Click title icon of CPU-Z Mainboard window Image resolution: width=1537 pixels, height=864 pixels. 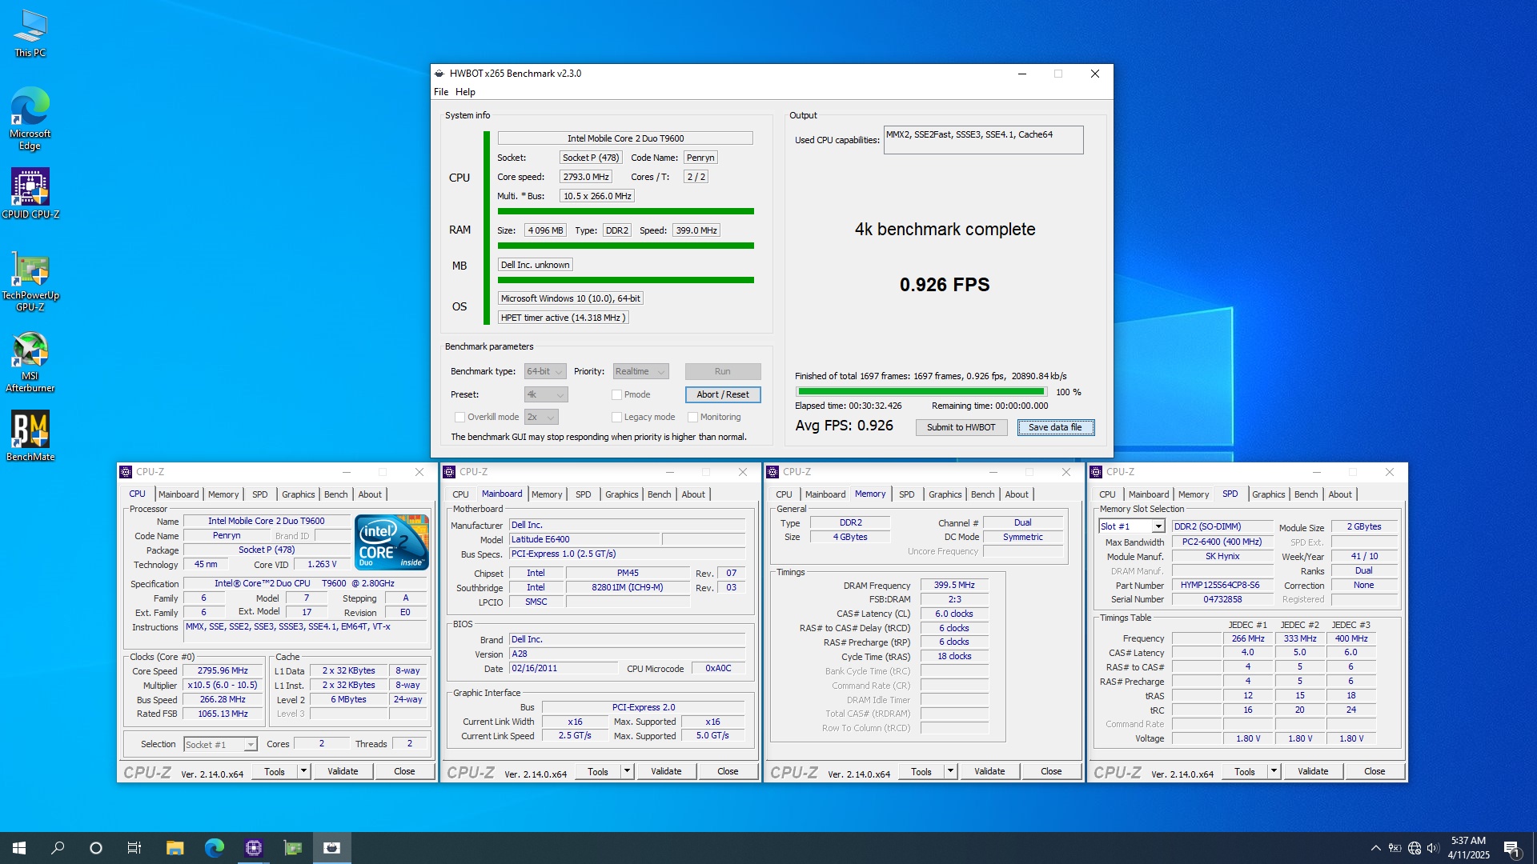[449, 472]
